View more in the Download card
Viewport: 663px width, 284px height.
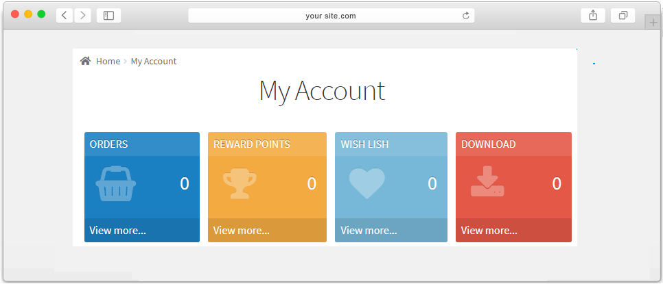[x=489, y=231]
